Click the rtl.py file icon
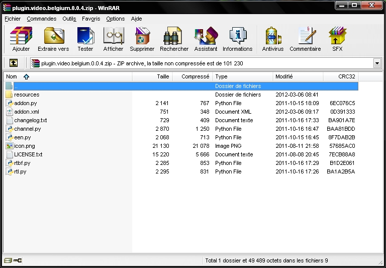386x268 pixels. click(x=10, y=171)
